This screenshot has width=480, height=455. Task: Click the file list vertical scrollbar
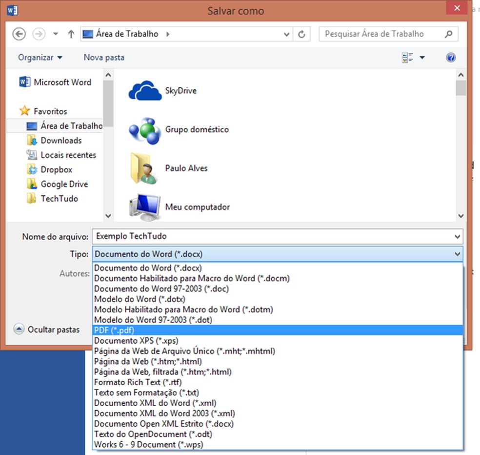coord(460,146)
